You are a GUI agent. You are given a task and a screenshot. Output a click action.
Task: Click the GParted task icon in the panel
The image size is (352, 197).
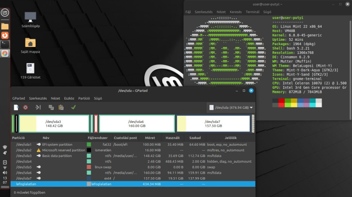pos(5,53)
